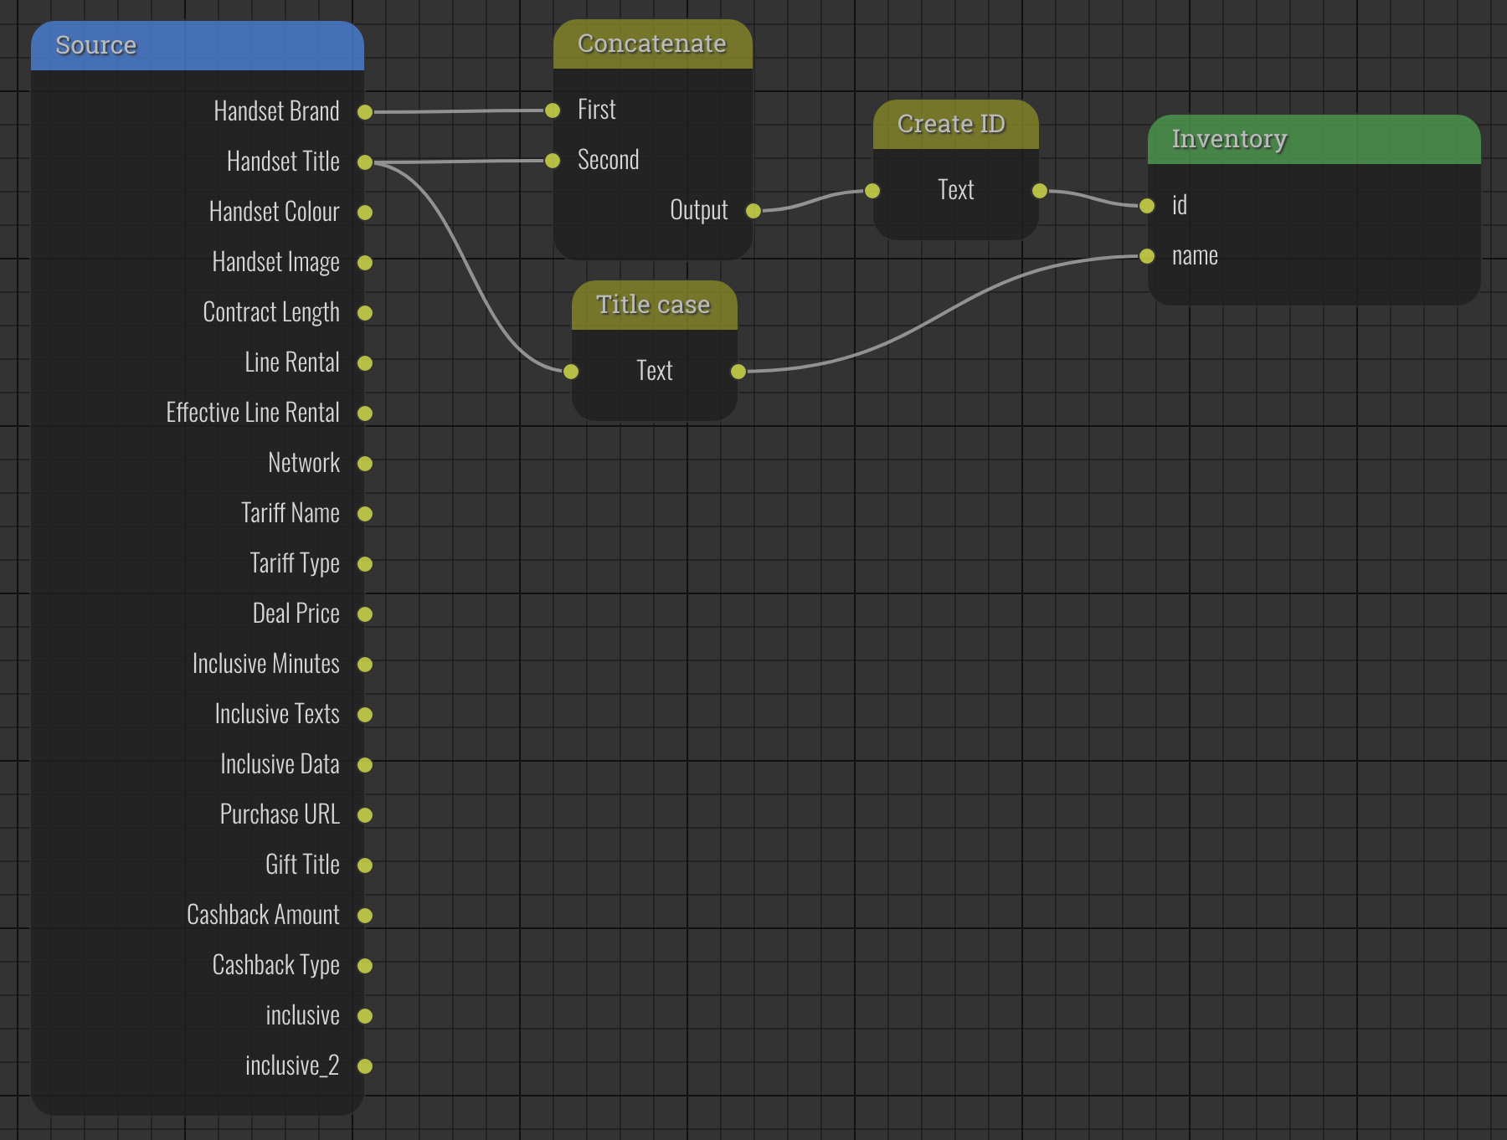Select the Create ID node header
This screenshot has height=1140, width=1507.
tap(954, 123)
